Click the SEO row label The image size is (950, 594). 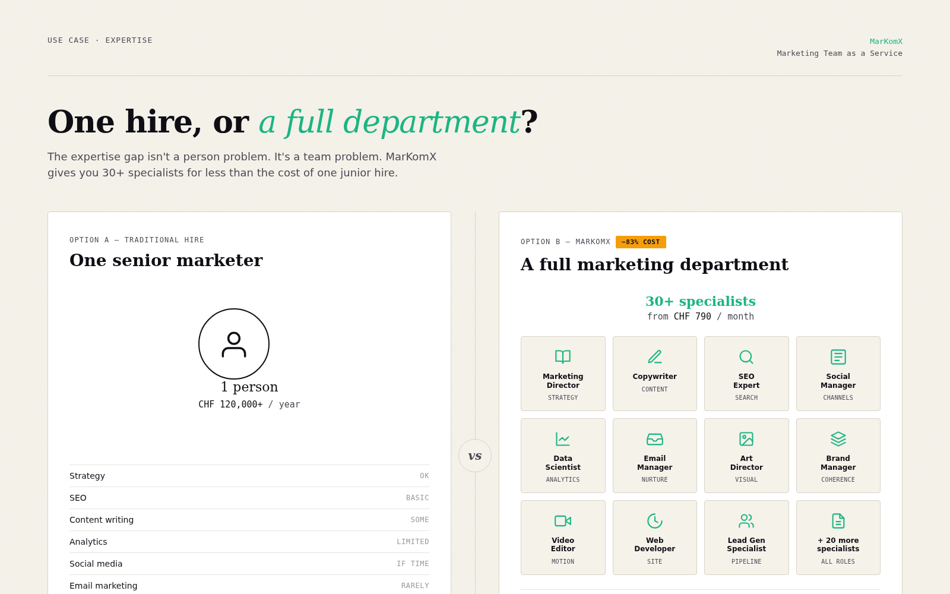78,498
